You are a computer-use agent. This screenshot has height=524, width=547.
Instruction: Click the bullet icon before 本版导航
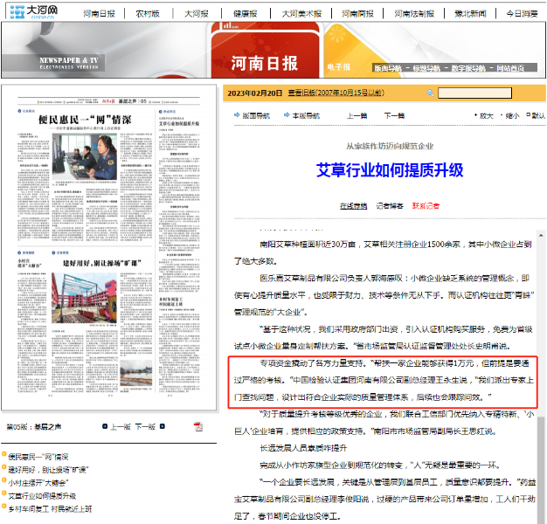285,115
